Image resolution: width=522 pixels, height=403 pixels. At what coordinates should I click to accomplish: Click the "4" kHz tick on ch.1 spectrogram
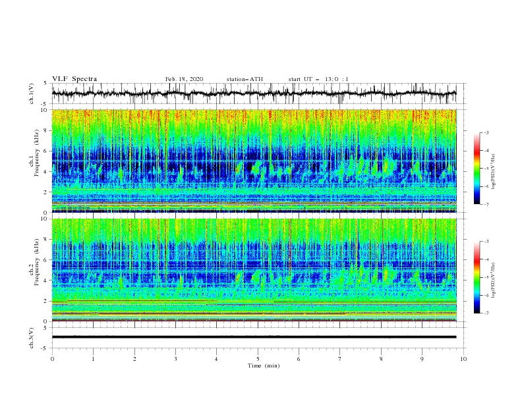(46, 172)
